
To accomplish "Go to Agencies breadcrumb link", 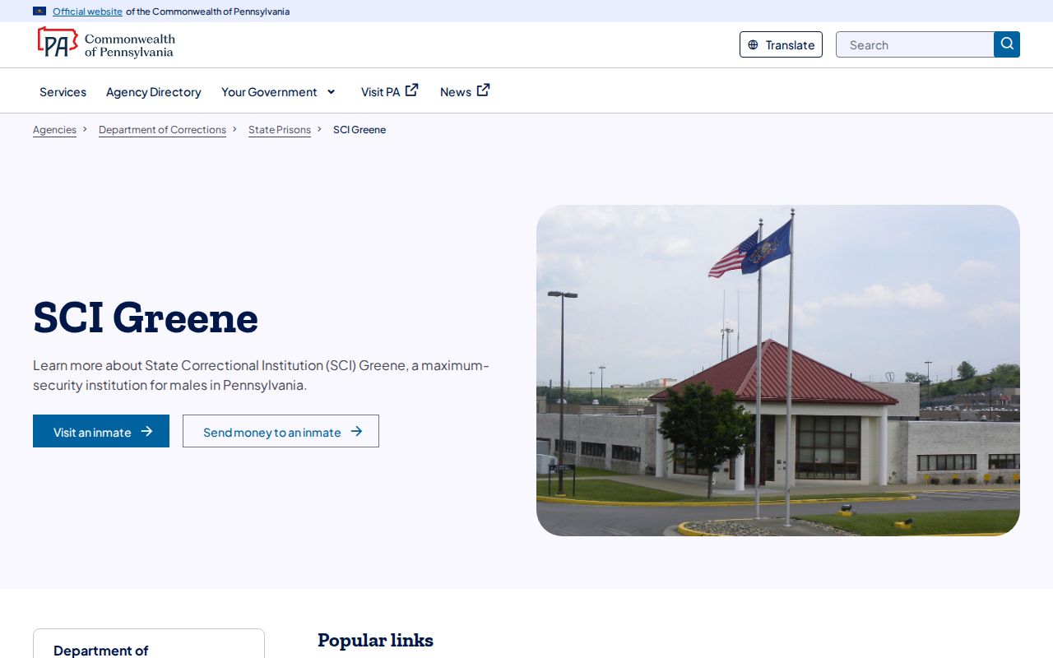I will [x=54, y=130].
